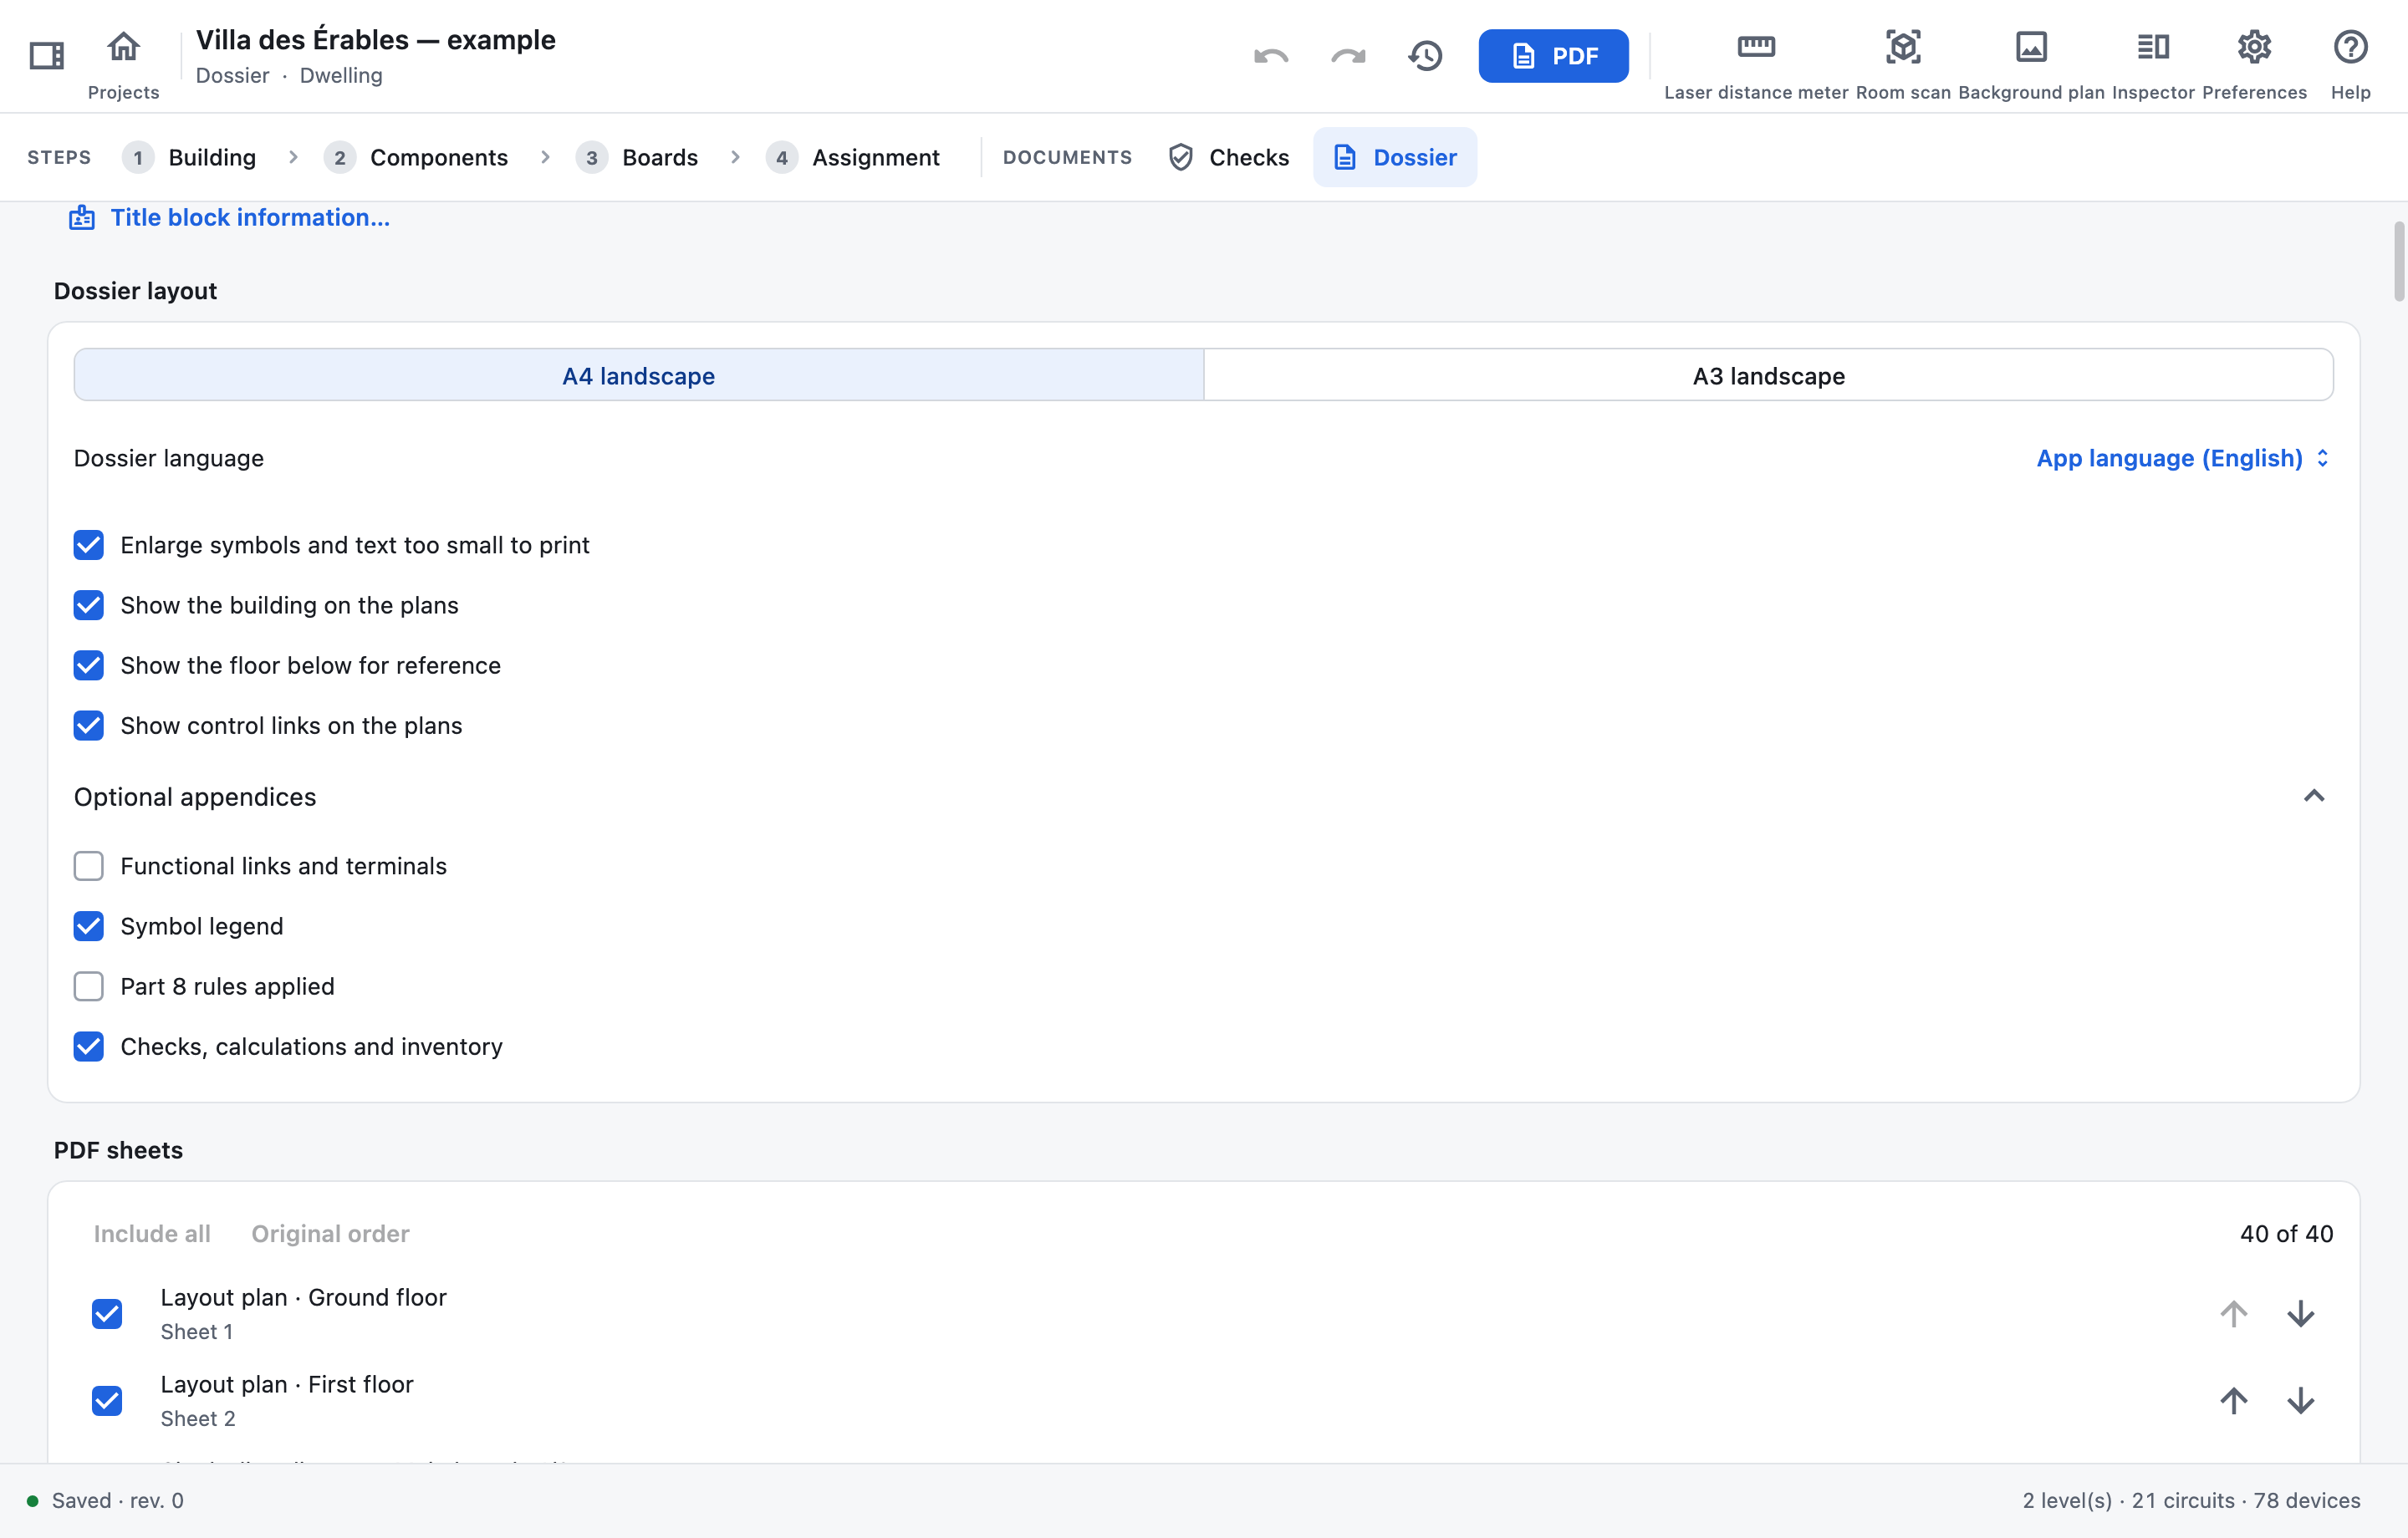Move First floor layout plan up
This screenshot has height=1538, width=2408.
pos(2233,1400)
